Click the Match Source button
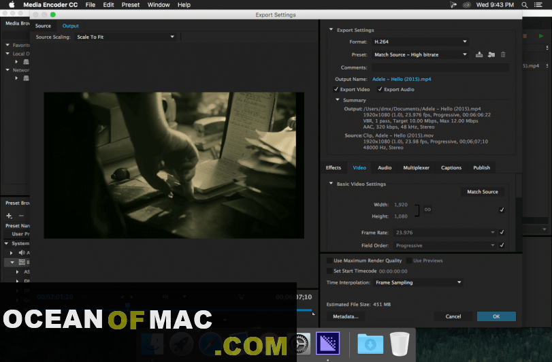Viewport: 552px width, 362px height. coord(482,192)
